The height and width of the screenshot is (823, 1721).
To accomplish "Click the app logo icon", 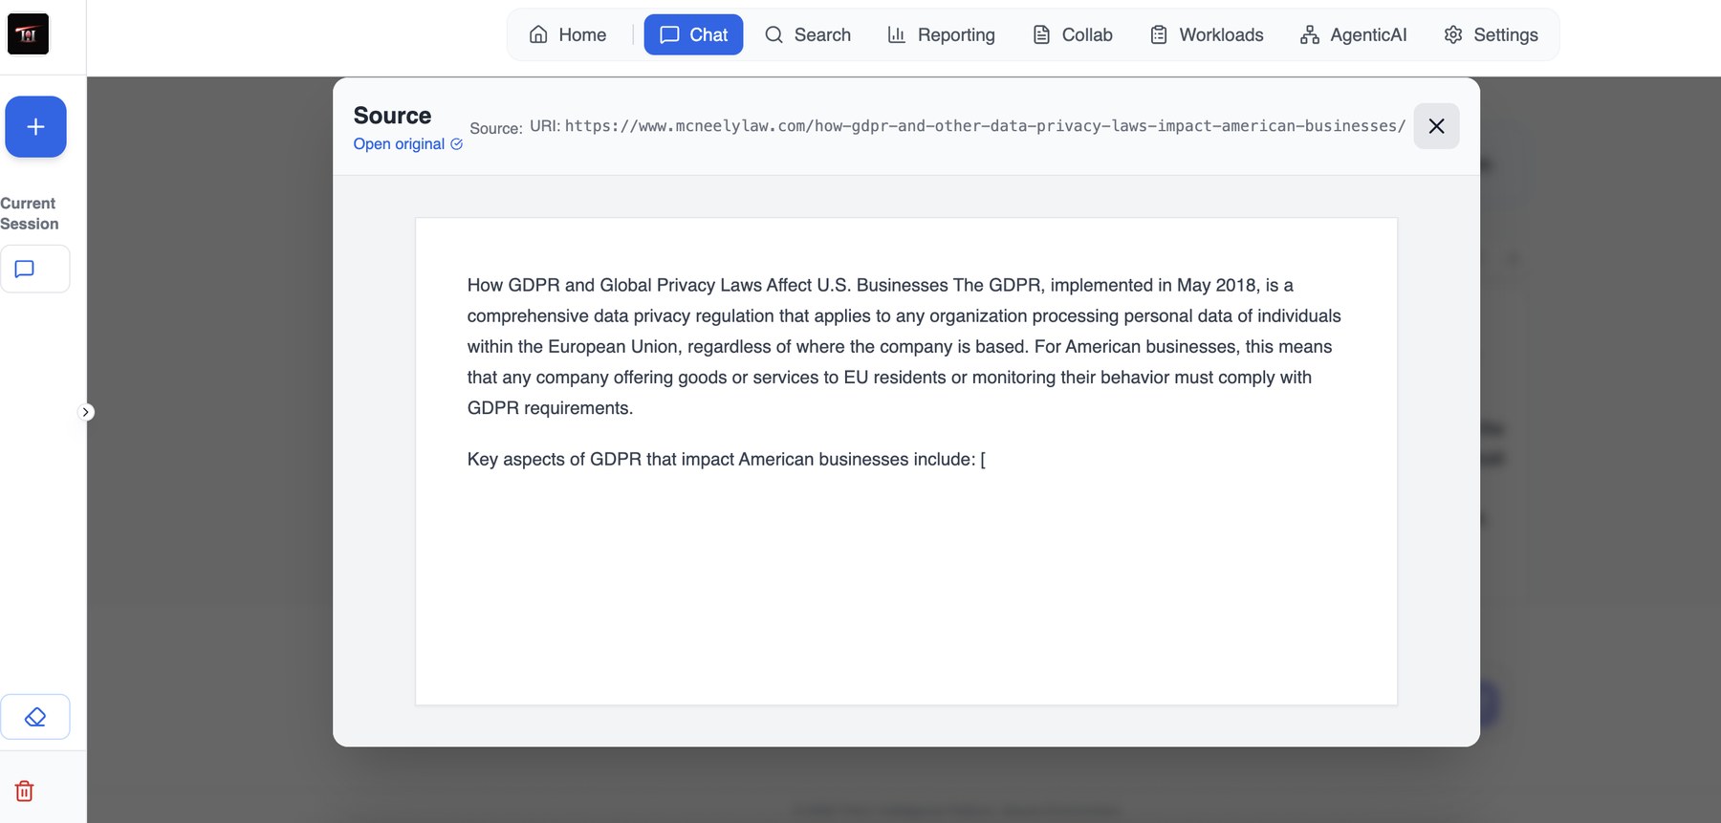I will (x=28, y=34).
